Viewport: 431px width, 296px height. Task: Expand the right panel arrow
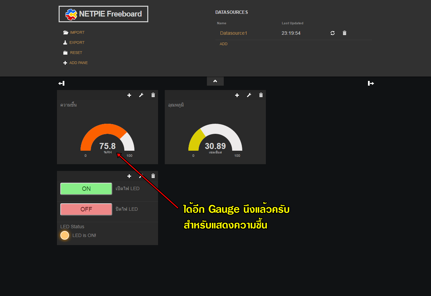tap(370, 83)
